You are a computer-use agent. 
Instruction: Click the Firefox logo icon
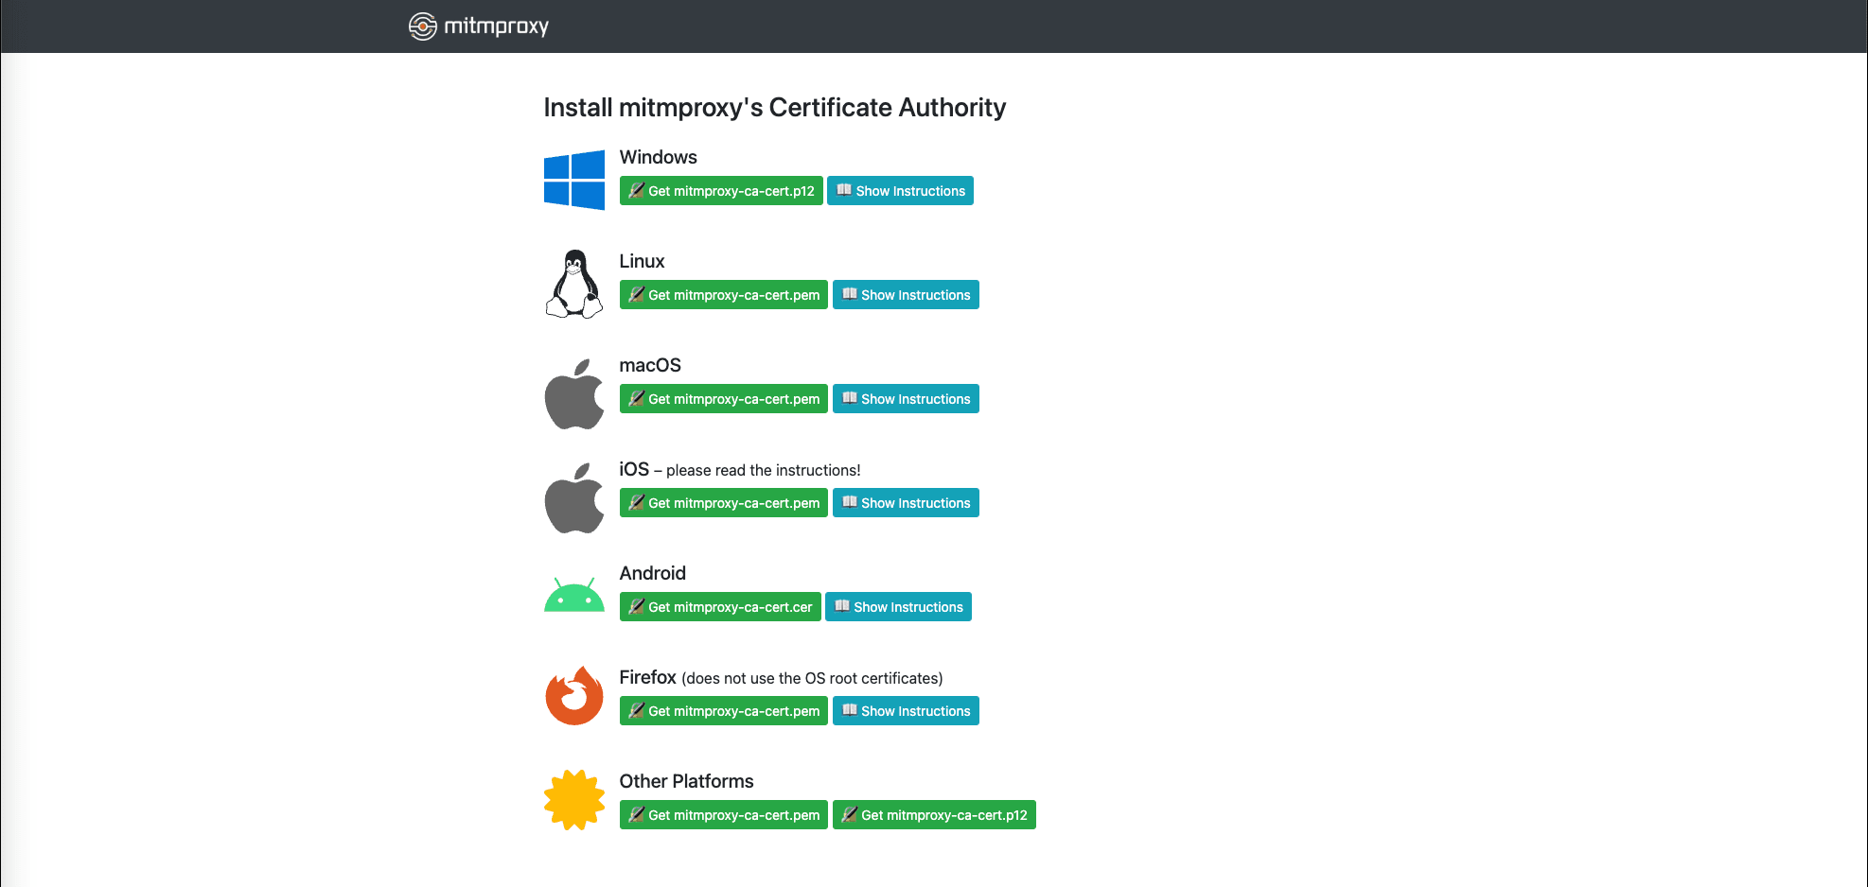[x=574, y=696]
